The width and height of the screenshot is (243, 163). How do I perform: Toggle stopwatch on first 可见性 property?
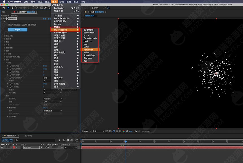pyautogui.click(x=10, y=66)
